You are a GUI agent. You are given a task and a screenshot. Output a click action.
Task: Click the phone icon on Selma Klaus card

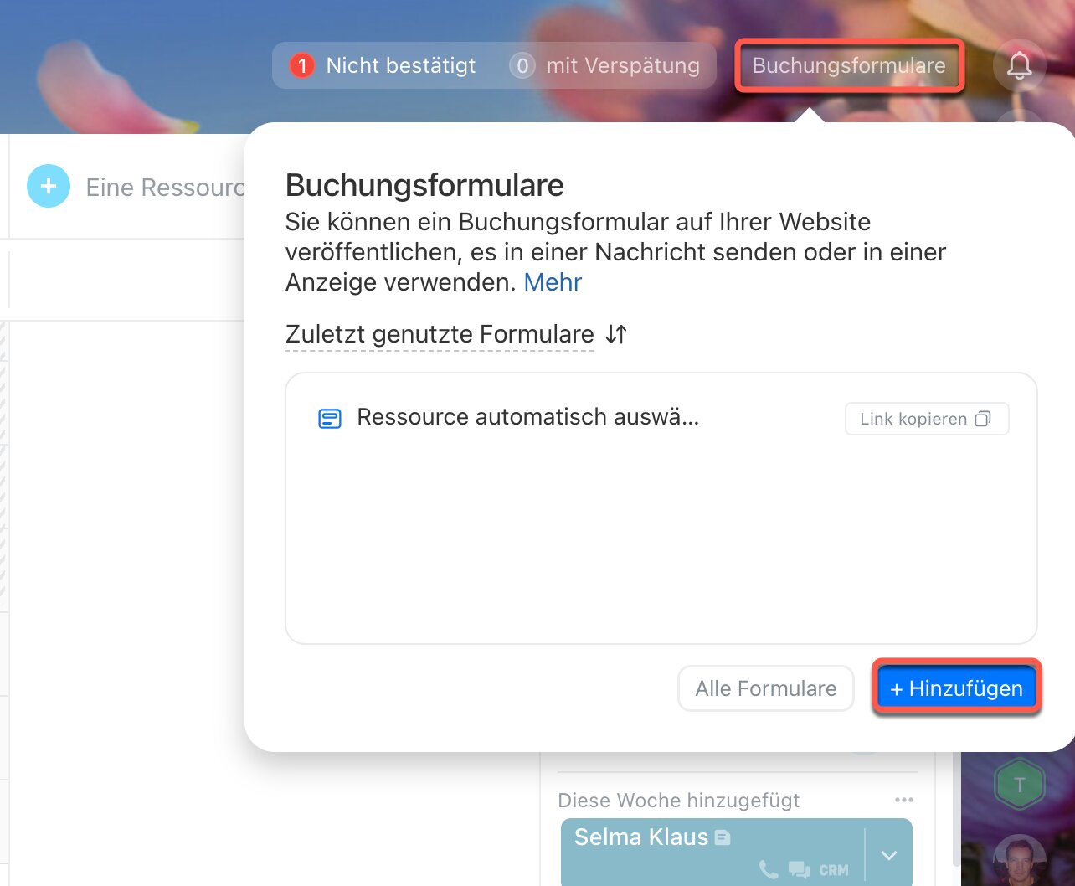[768, 869]
